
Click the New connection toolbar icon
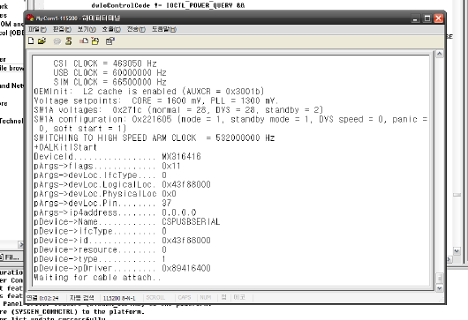click(x=31, y=41)
